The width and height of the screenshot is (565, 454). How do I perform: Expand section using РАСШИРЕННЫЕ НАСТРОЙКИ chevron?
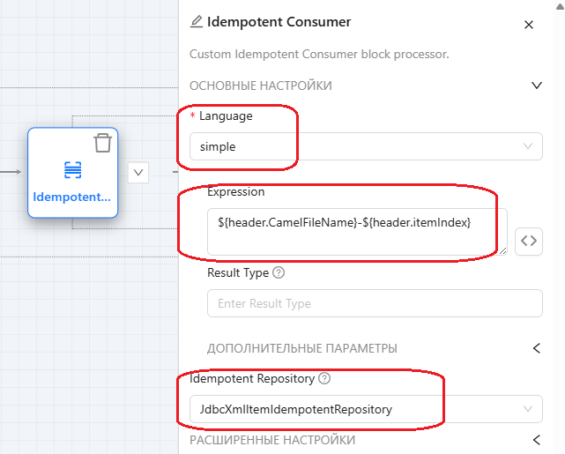click(536, 440)
